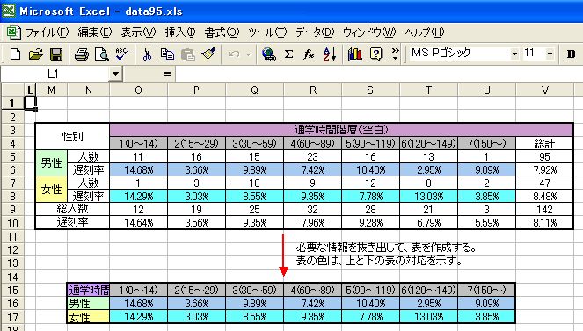Open the Paste Function fx icon
The height and width of the screenshot is (331, 583).
coord(309,54)
